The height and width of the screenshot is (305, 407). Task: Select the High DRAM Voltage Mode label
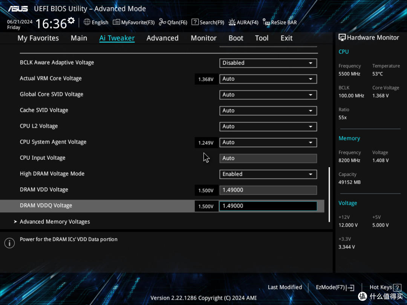coord(52,174)
